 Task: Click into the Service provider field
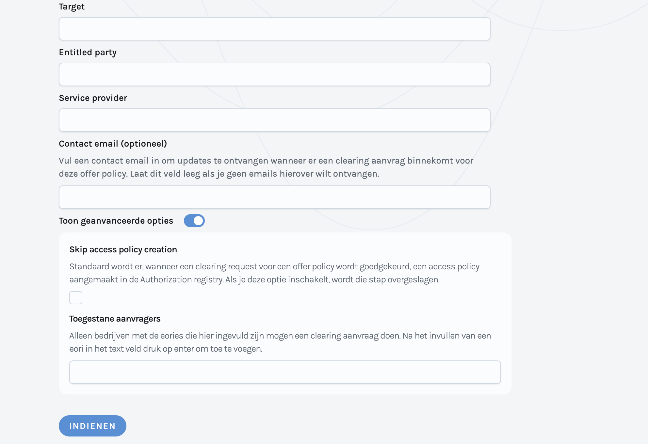click(274, 120)
